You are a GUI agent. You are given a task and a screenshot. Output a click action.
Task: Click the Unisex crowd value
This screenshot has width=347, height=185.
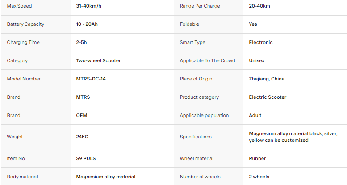point(257,60)
